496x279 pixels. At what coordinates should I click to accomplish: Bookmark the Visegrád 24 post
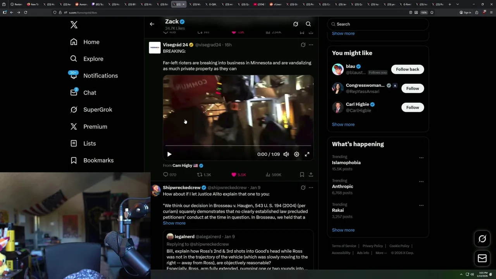click(x=302, y=175)
